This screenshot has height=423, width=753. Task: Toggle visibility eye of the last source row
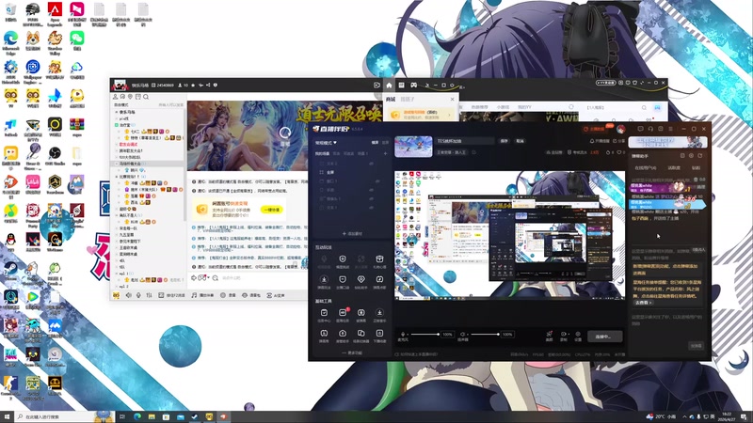click(371, 208)
